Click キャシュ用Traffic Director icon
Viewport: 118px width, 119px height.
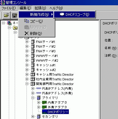pos(33,75)
